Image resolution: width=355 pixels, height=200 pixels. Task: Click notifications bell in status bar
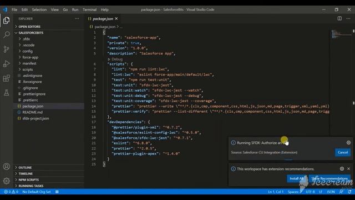tap(350, 192)
